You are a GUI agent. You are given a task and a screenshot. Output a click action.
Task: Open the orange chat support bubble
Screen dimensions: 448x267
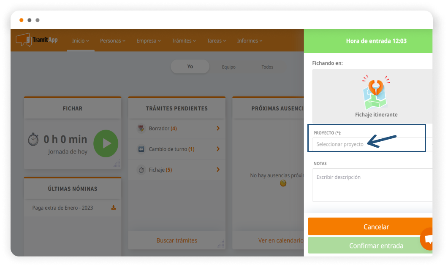click(427, 239)
